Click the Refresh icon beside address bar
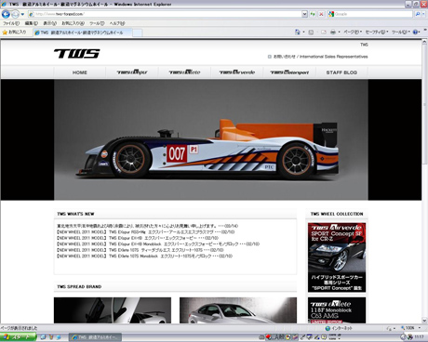Screen dimensions: 428x342 (x=313, y=14)
